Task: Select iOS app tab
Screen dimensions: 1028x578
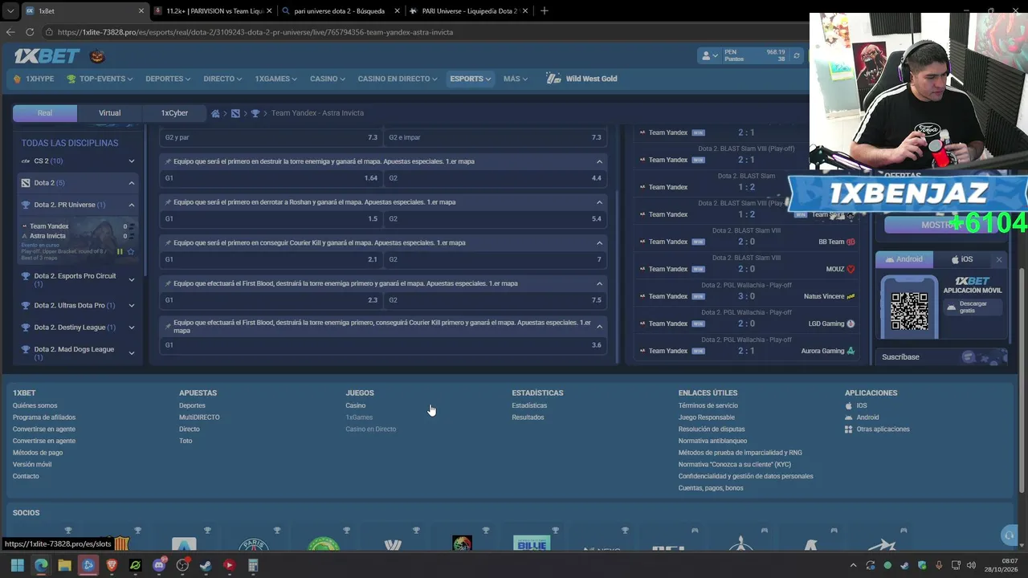Action: click(962, 259)
